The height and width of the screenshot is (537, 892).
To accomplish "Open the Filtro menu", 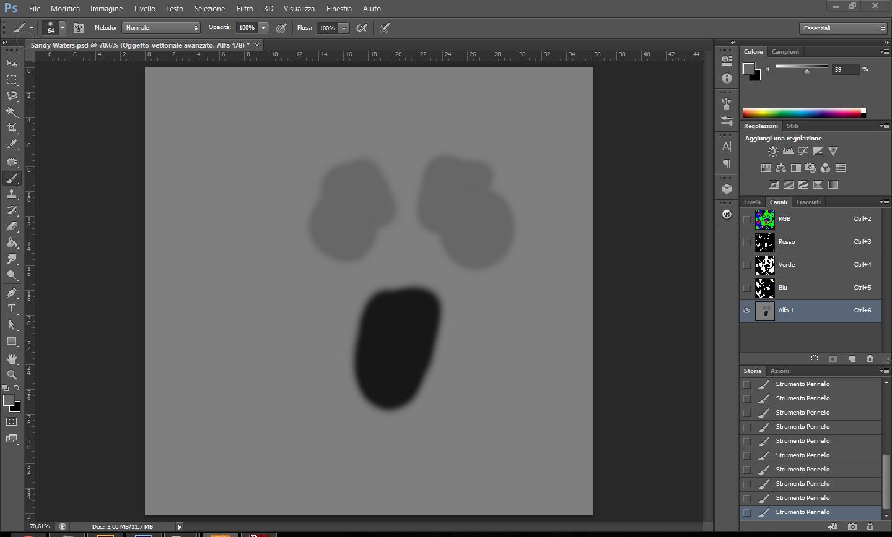I will pyautogui.click(x=245, y=9).
